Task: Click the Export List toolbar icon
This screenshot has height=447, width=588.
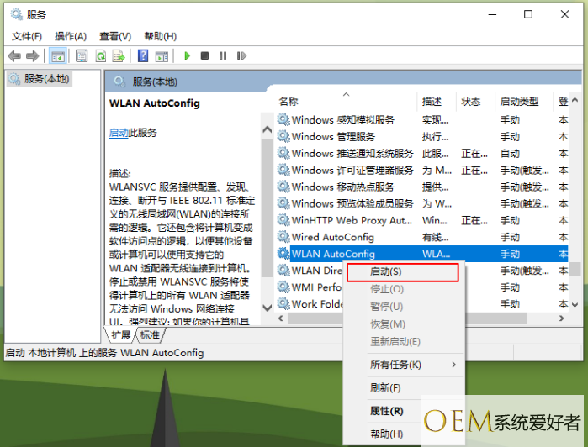Action: pos(119,56)
